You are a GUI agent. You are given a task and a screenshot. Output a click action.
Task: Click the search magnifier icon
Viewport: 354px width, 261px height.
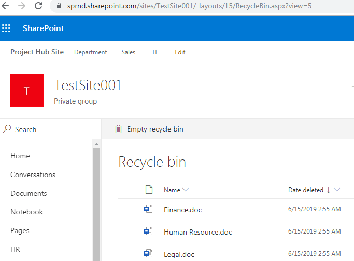click(7, 129)
